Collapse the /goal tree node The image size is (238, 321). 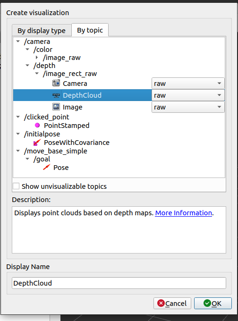(27, 159)
